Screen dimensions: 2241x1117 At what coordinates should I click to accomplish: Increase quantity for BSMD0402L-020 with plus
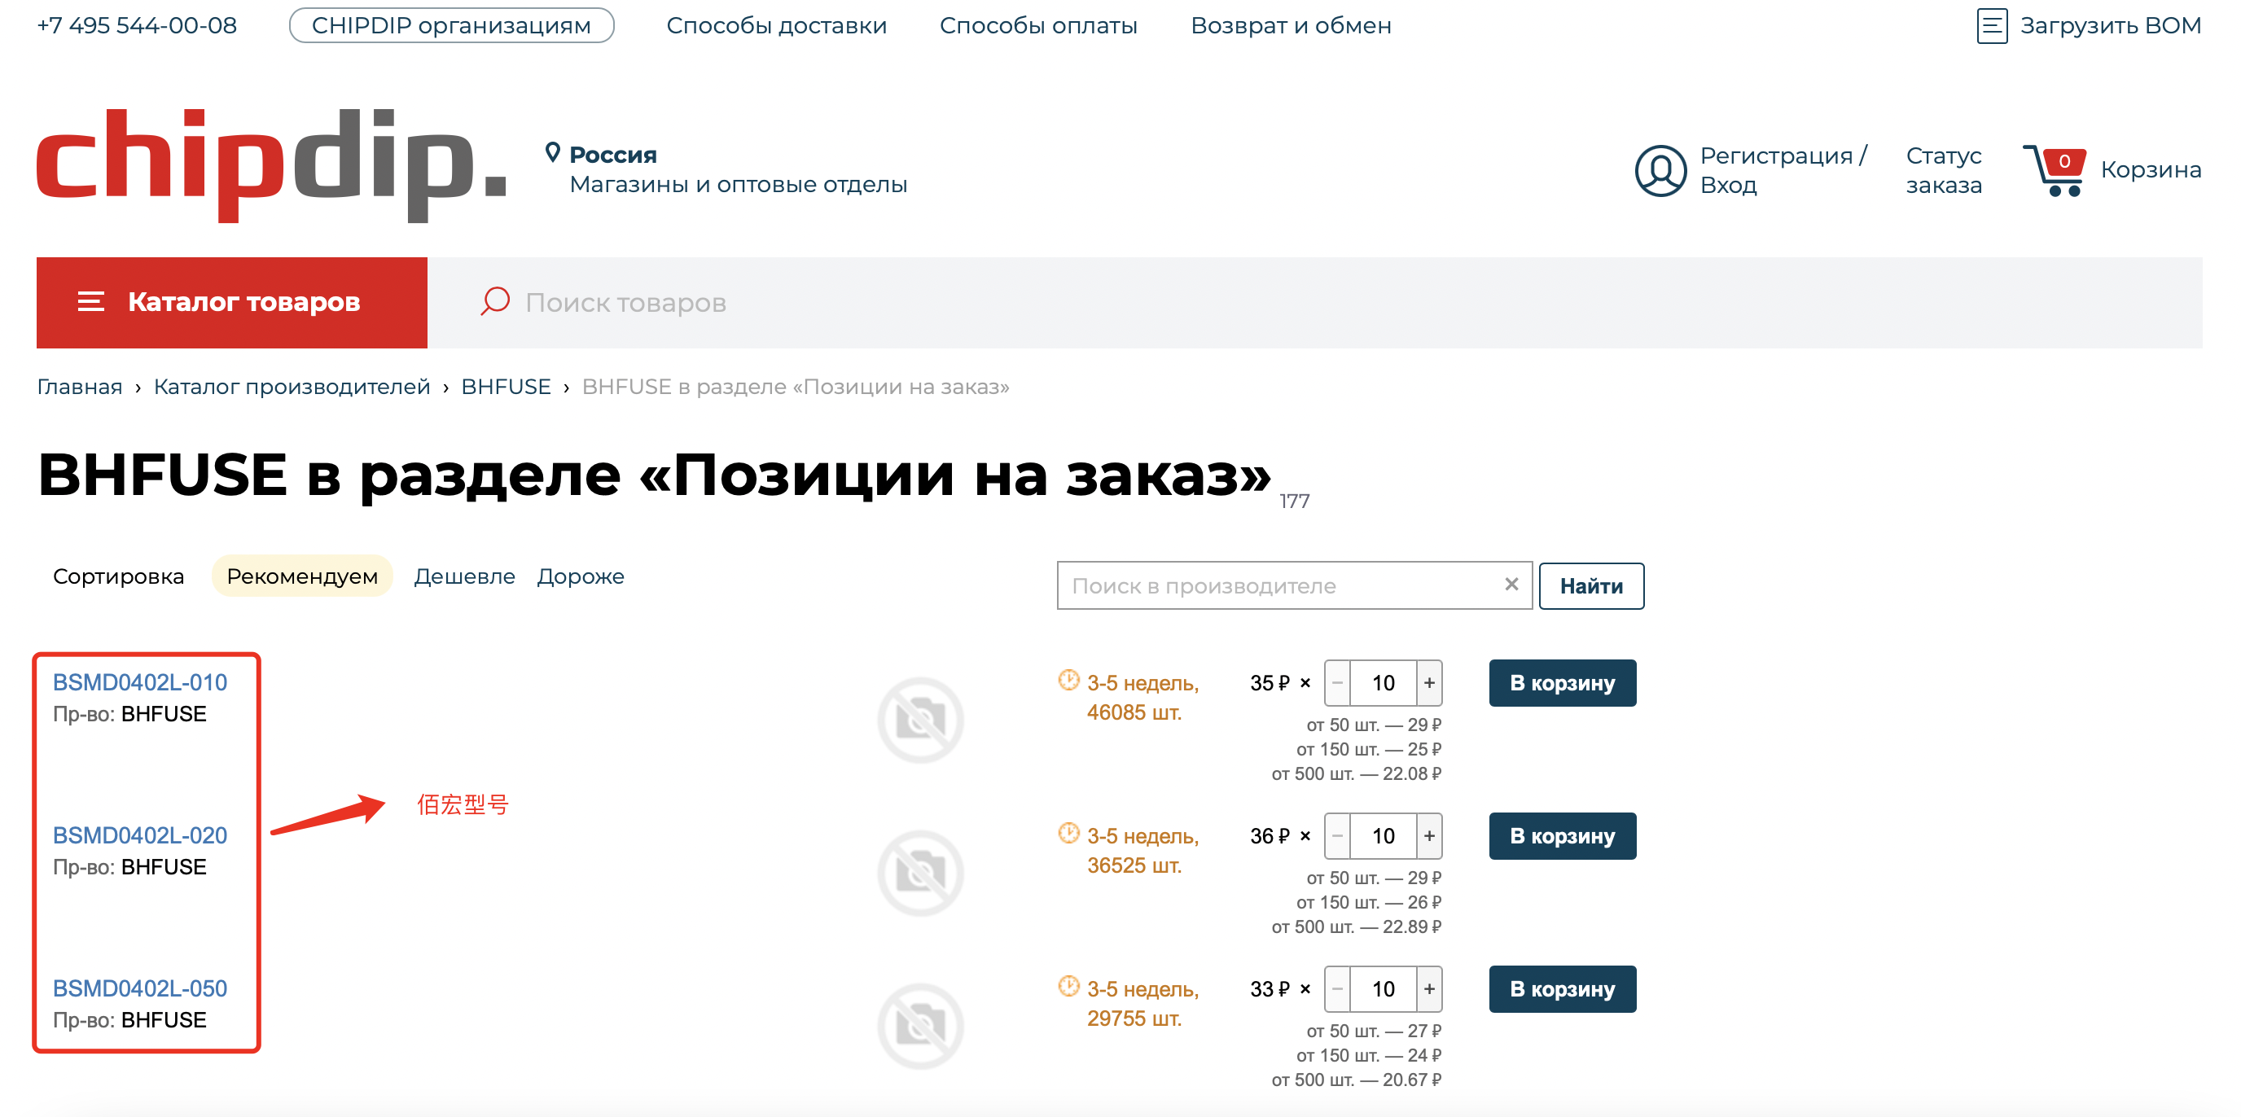[x=1429, y=836]
